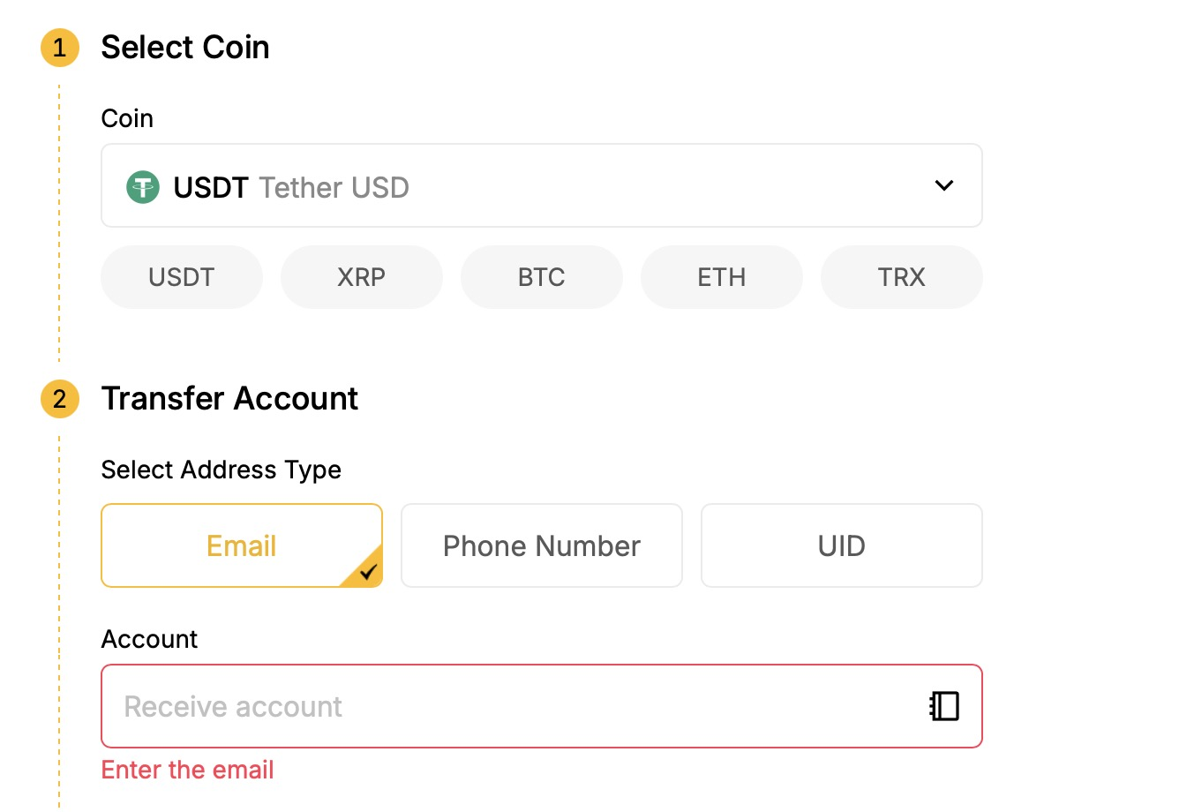Select the Email address type
Image resolution: width=1179 pixels, height=812 pixels.
[x=242, y=545]
